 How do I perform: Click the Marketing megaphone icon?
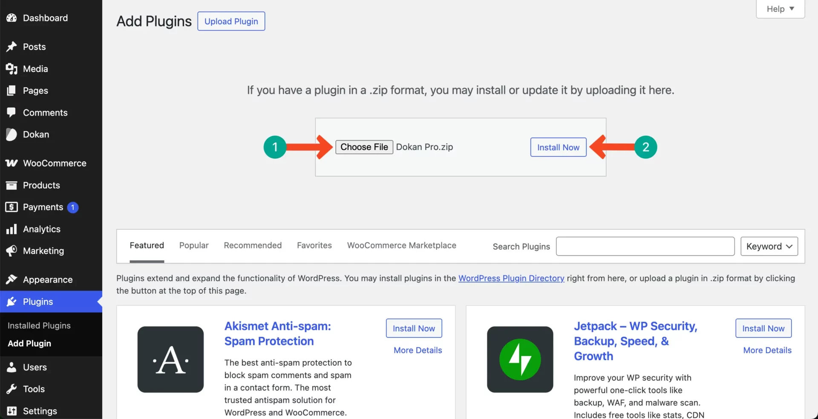[12, 251]
